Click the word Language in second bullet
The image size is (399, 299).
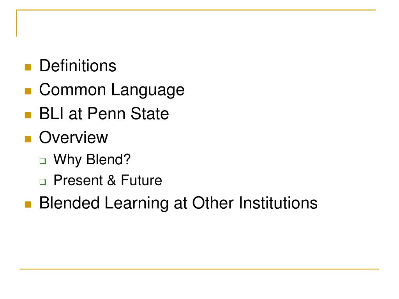click(x=148, y=90)
